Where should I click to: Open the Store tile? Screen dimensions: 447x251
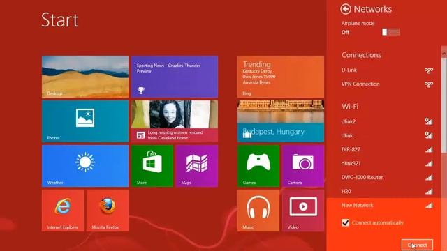pos(152,166)
